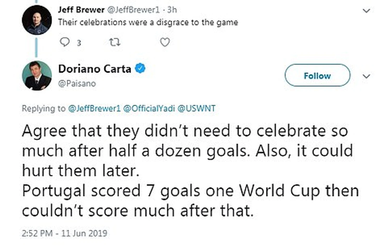
Task: Like Jeff Brewer's tweet with the heart
Action: (165, 42)
